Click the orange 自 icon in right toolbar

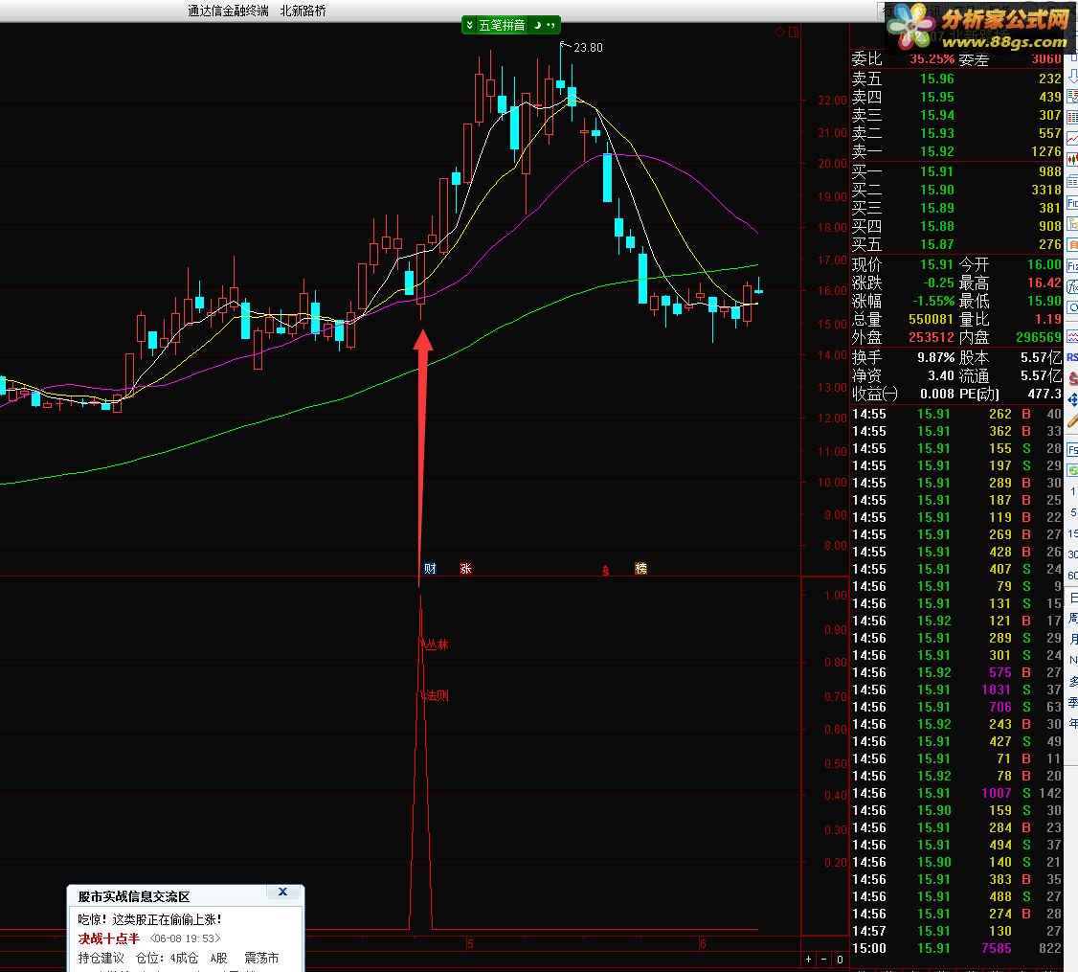click(1072, 245)
